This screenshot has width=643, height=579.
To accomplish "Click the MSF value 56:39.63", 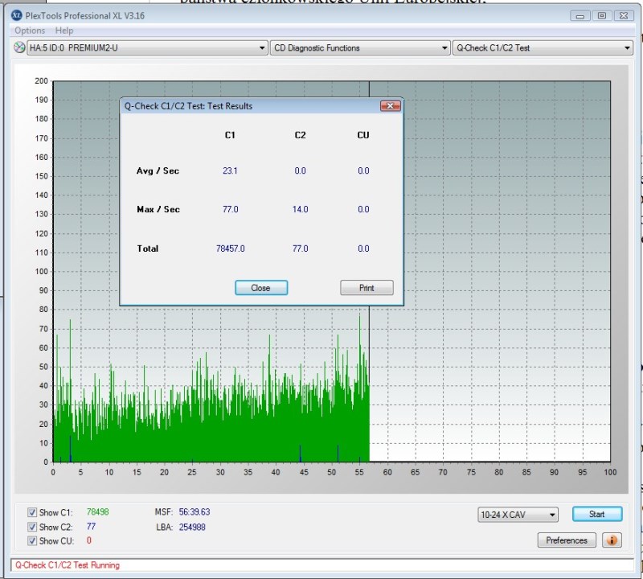I will [195, 511].
